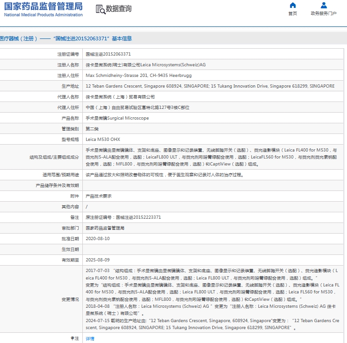Click registration number value 国械注进20152063371 in table
The image size is (347, 343).
108,54
